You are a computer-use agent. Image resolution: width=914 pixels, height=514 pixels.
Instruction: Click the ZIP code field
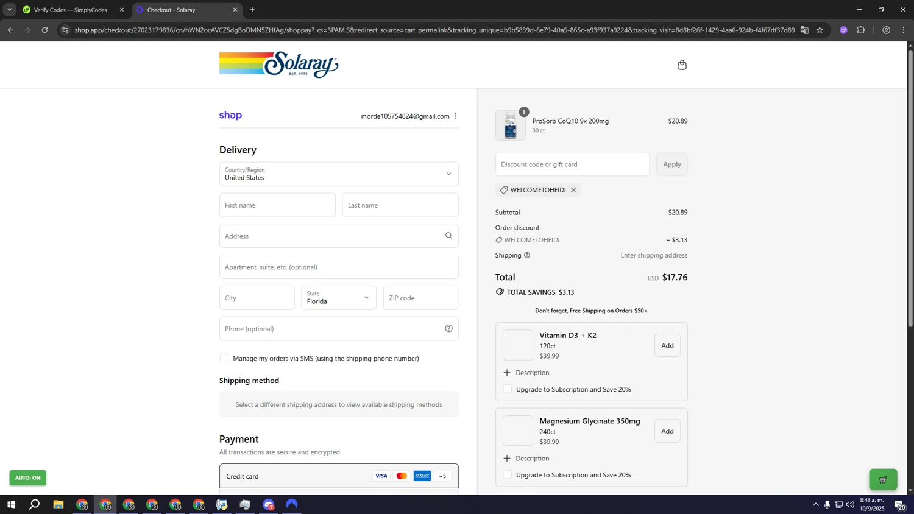[x=421, y=298]
